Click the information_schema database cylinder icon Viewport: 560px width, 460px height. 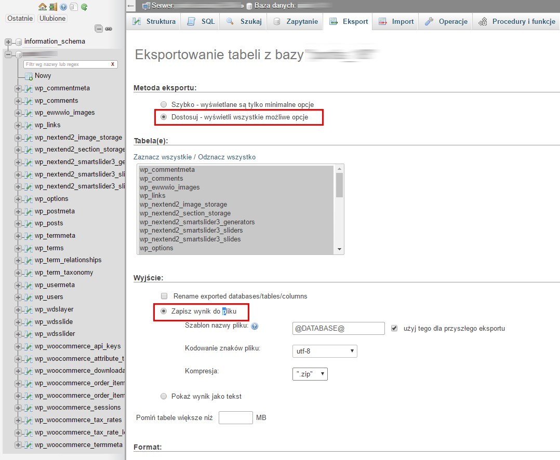click(19, 42)
